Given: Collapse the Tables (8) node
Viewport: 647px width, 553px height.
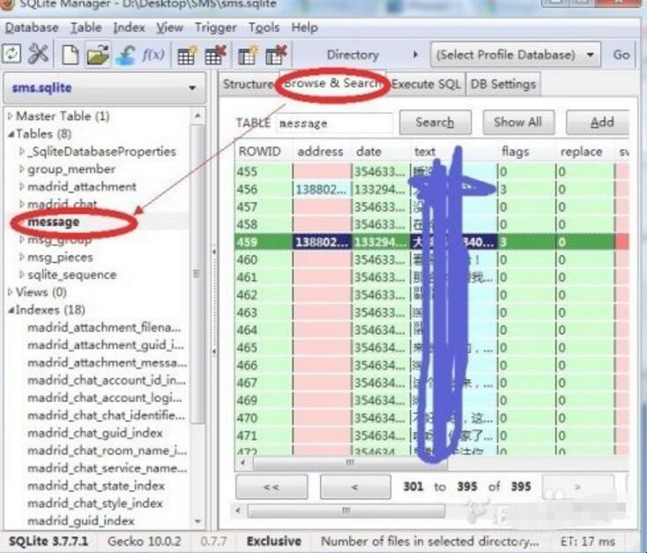Looking at the screenshot, I should (11, 134).
